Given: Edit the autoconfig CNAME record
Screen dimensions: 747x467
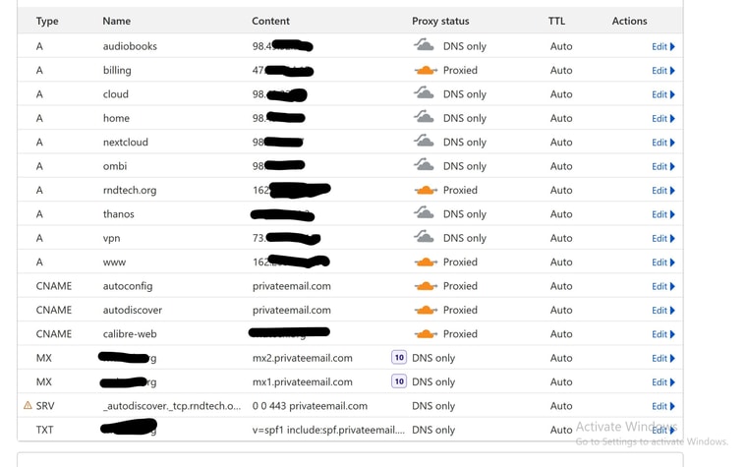Looking at the screenshot, I should point(663,286).
